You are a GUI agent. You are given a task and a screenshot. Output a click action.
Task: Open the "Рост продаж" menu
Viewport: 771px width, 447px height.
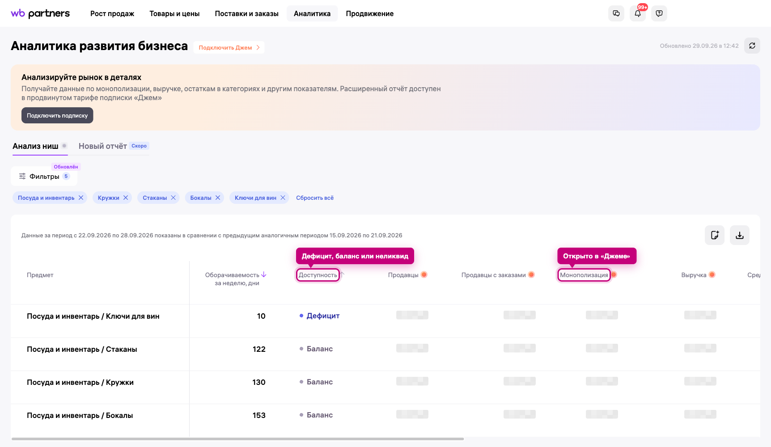tap(112, 13)
